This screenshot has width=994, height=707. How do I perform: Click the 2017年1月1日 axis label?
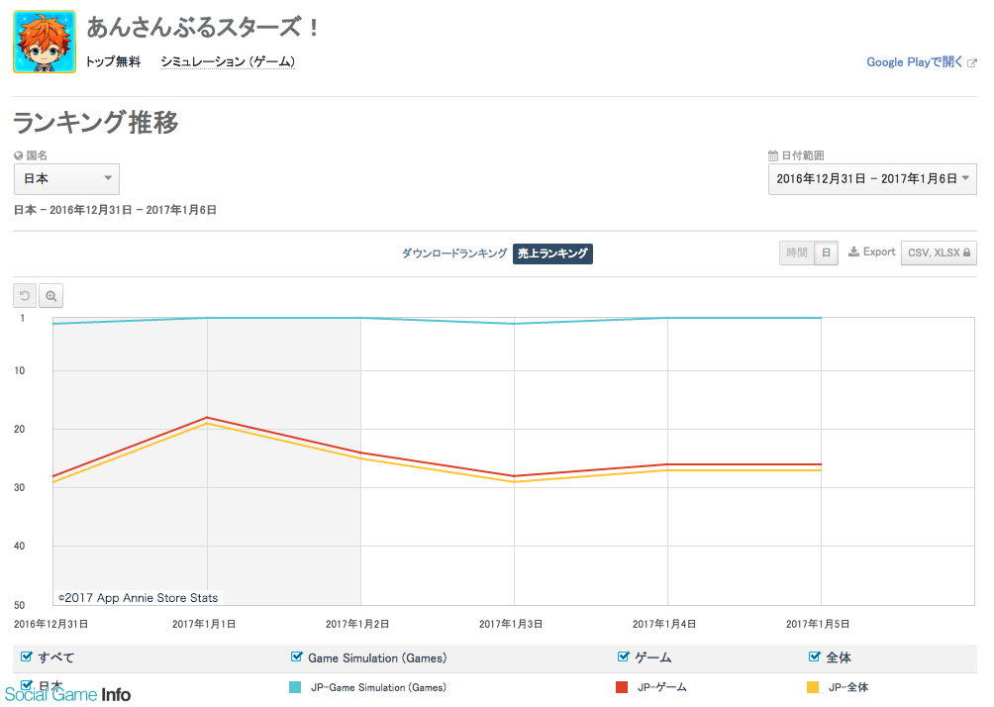204,624
